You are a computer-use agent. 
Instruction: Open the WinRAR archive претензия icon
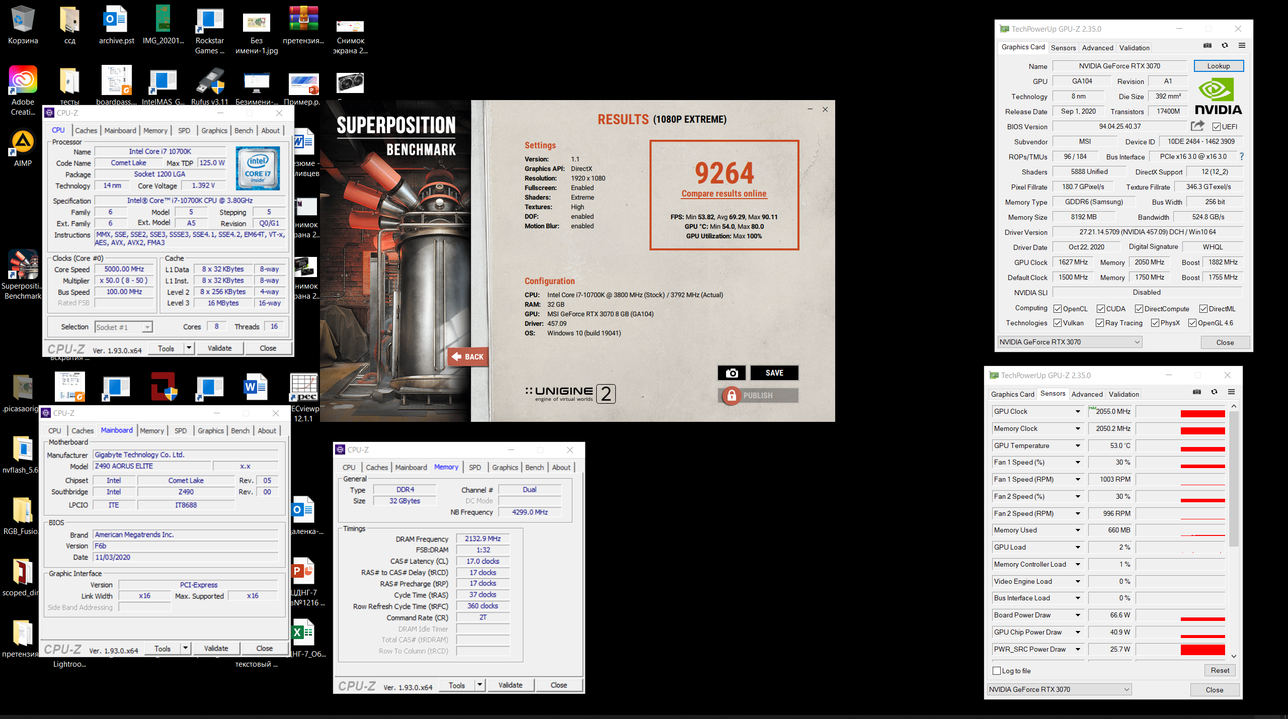pos(303,19)
